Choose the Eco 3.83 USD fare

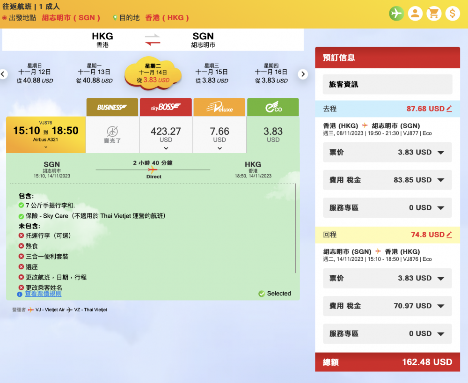tap(273, 135)
